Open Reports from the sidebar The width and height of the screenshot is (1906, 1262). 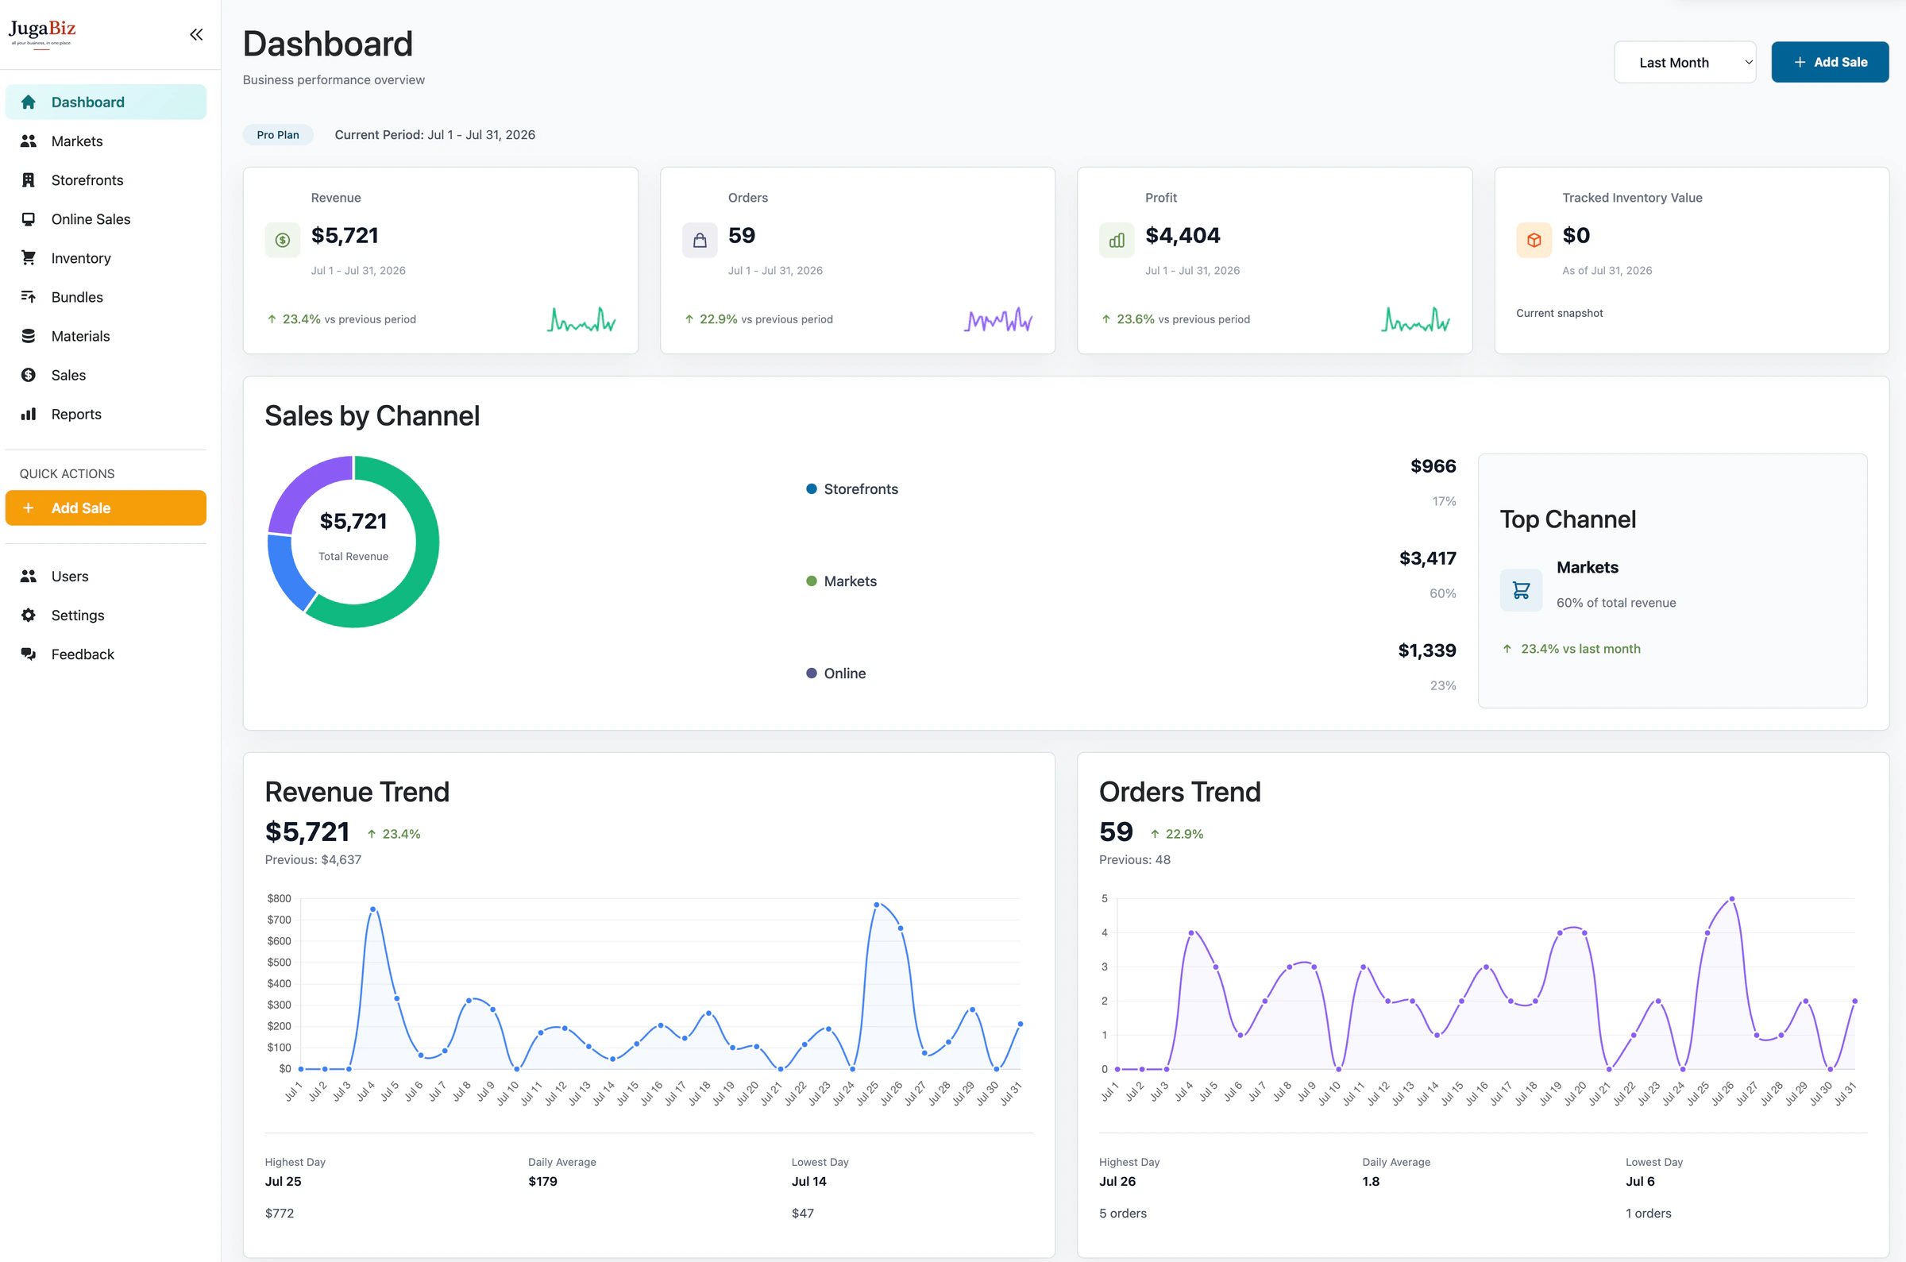[x=106, y=414]
